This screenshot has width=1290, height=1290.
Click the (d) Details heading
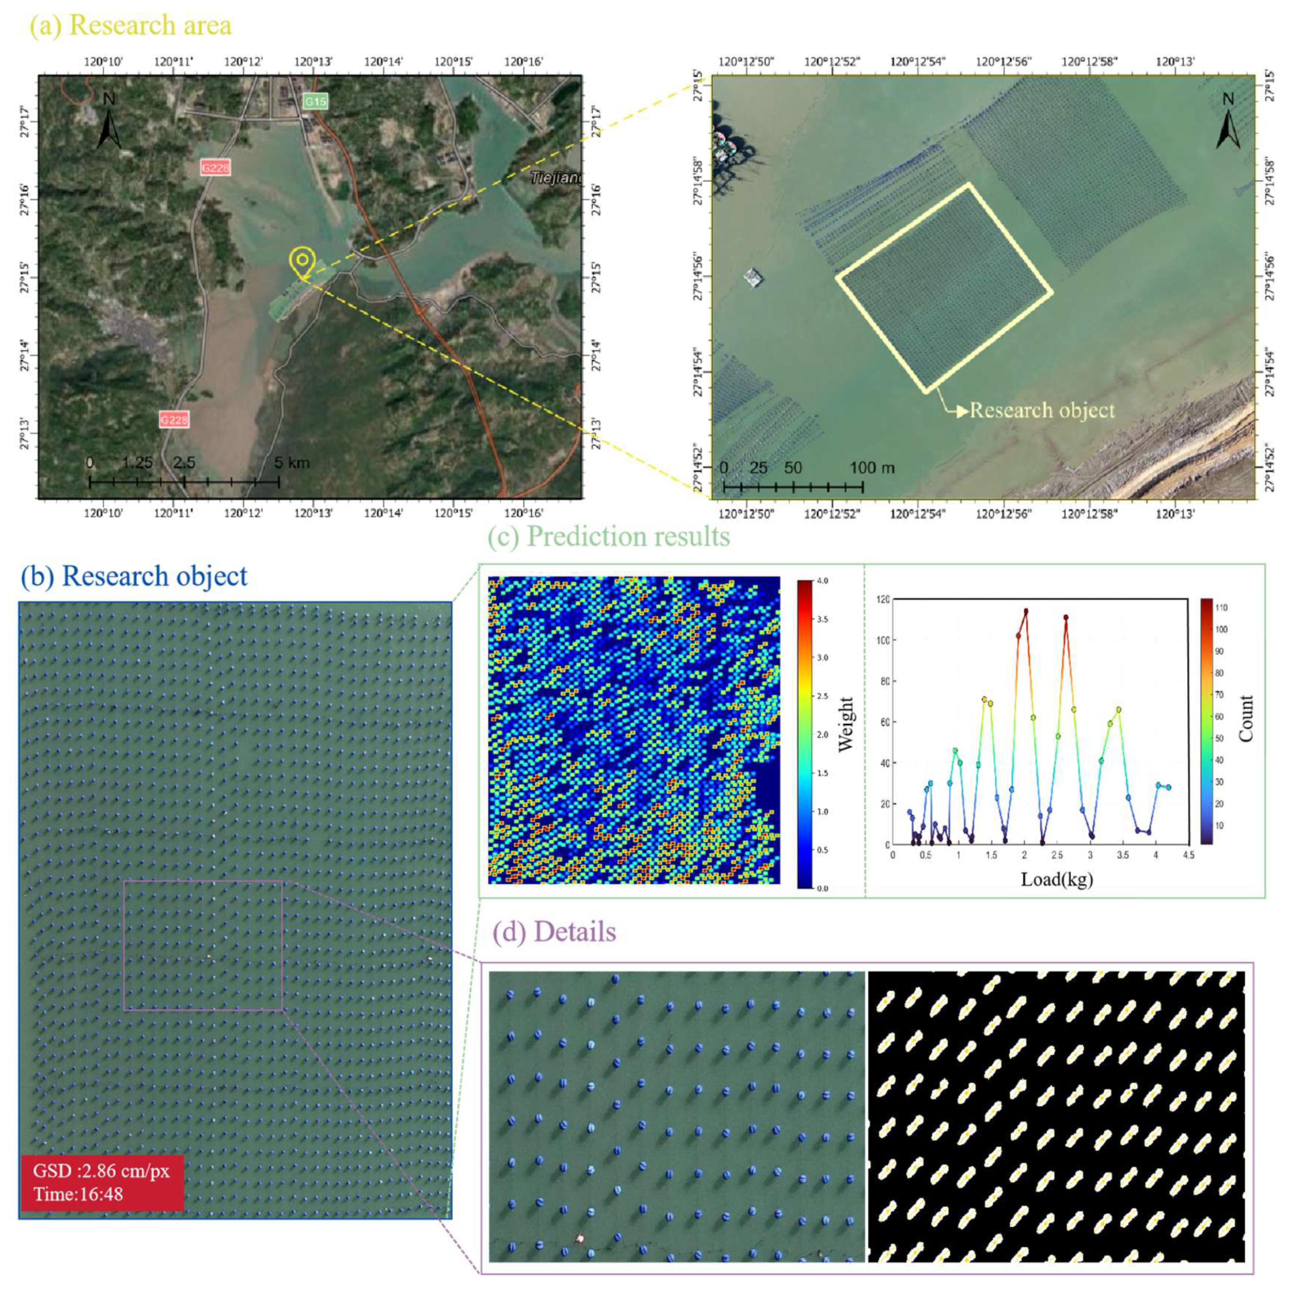[x=554, y=931]
